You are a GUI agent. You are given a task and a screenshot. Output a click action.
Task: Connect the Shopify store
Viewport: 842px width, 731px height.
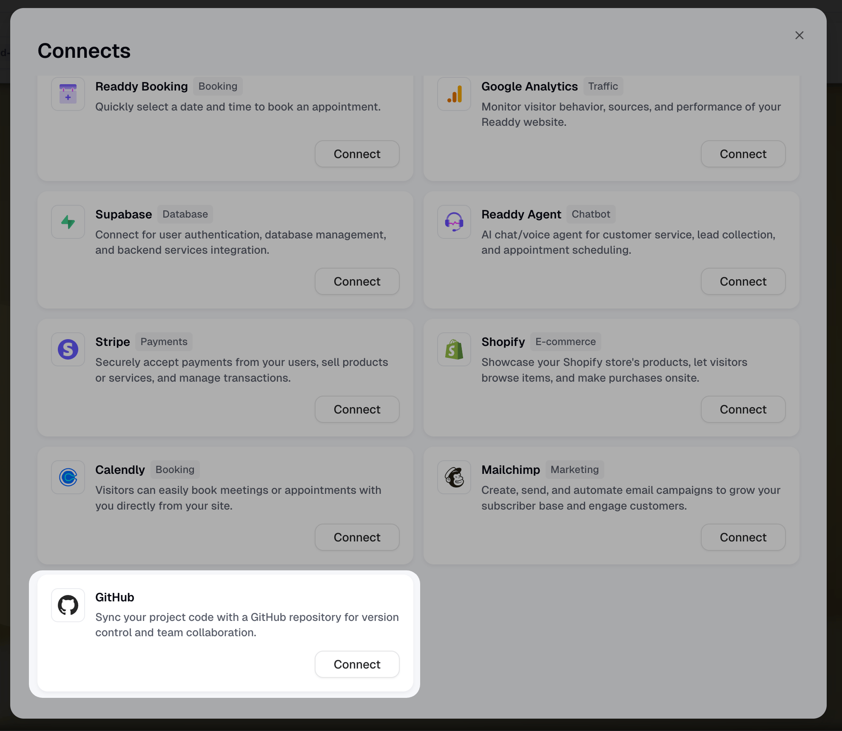pyautogui.click(x=743, y=409)
